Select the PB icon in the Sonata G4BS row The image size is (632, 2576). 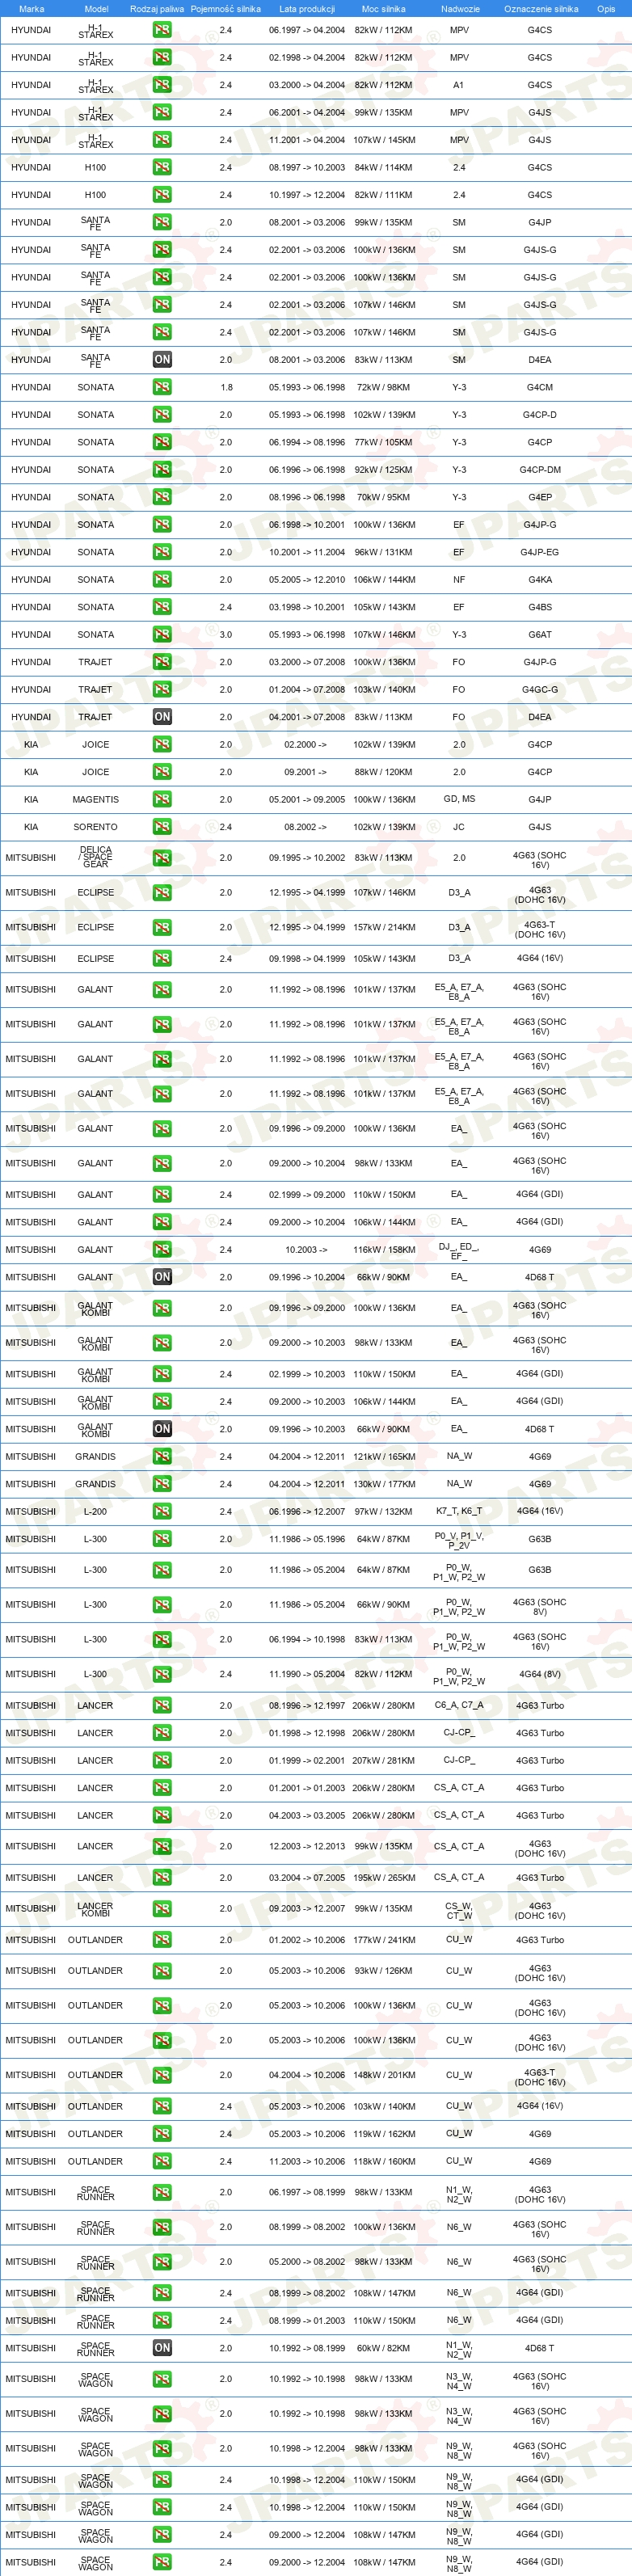click(162, 607)
